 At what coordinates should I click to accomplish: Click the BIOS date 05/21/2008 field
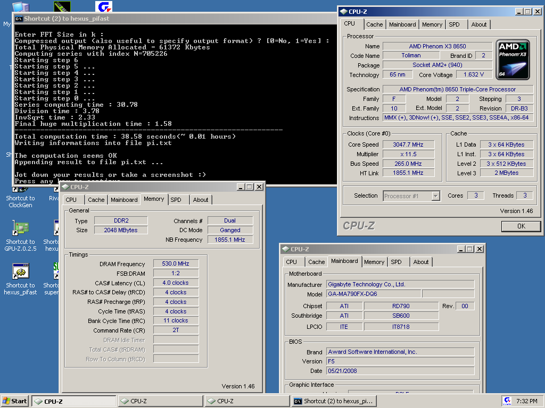point(400,371)
